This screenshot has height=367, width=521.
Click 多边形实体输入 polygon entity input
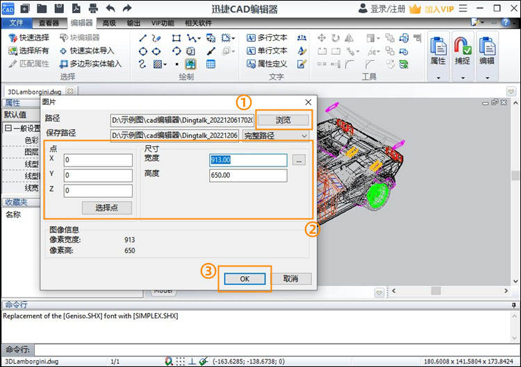coord(90,64)
